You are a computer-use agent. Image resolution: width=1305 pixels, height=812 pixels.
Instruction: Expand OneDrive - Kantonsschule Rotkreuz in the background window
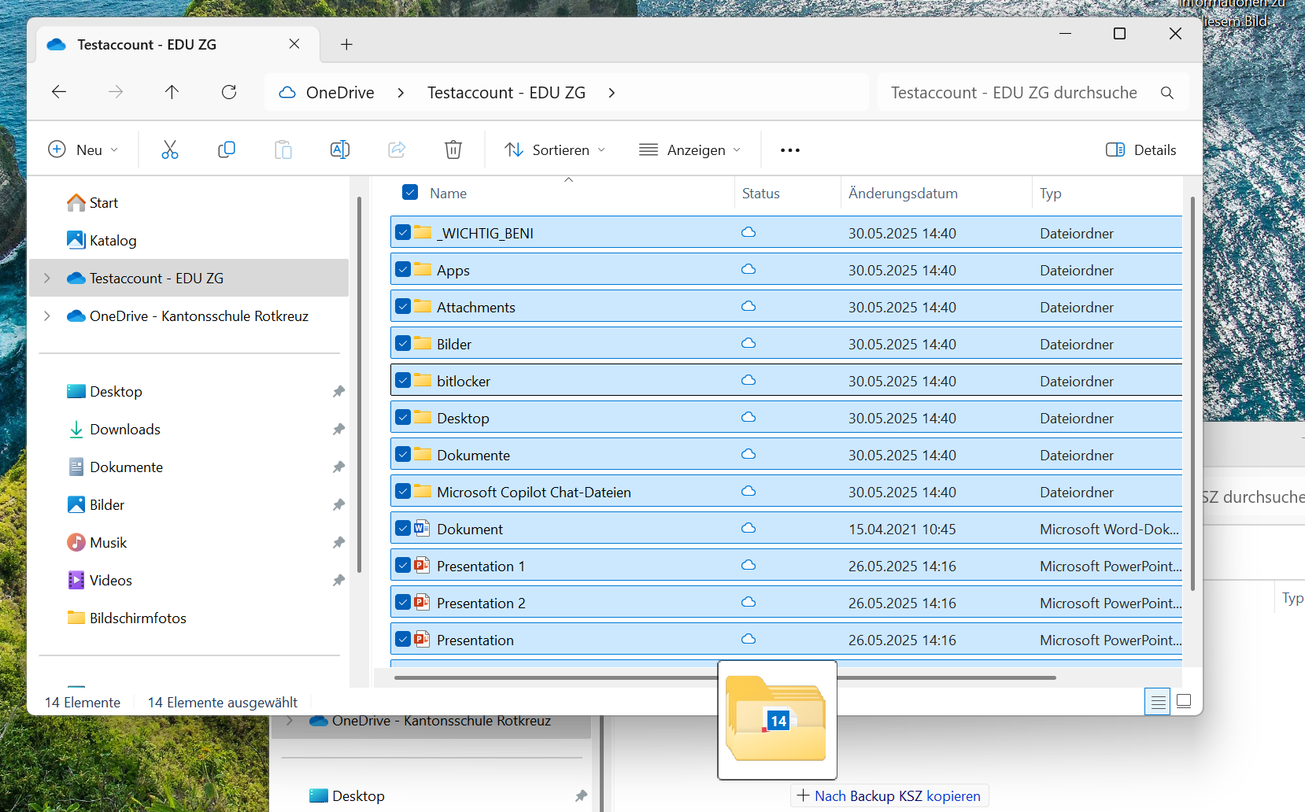pyautogui.click(x=290, y=721)
